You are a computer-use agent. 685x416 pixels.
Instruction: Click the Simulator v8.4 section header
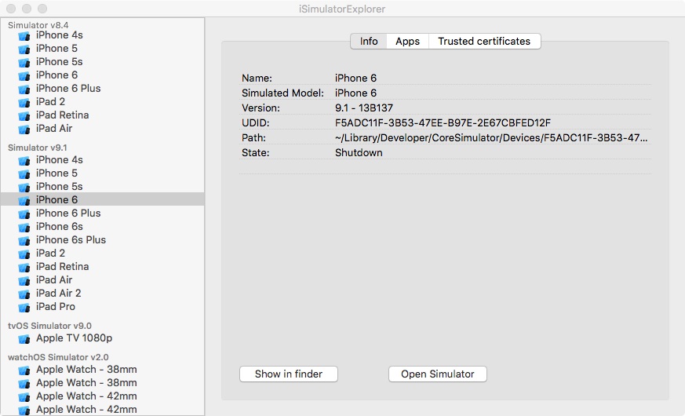38,25
